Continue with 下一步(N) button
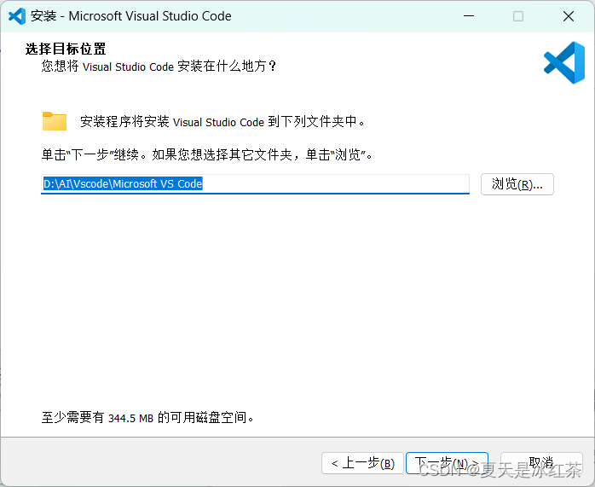 point(447,463)
